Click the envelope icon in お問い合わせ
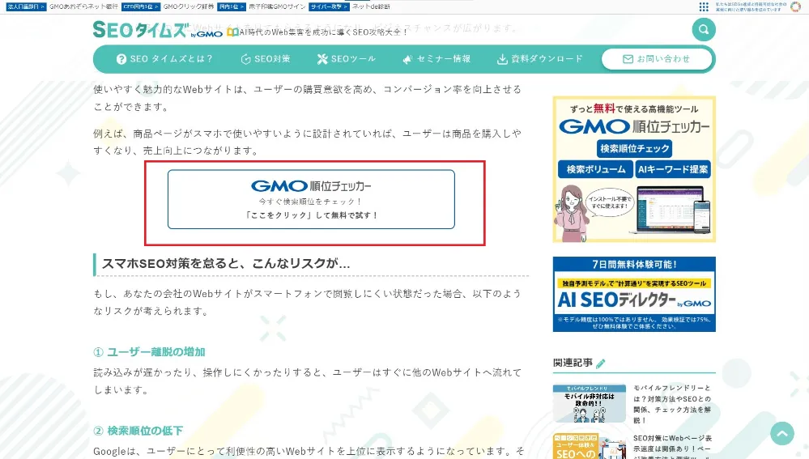 [628, 59]
